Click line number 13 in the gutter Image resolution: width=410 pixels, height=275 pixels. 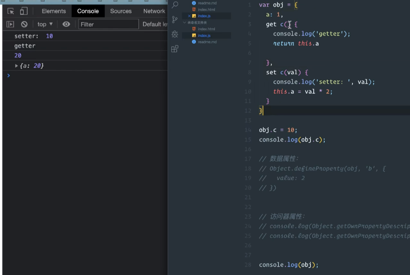coord(247,120)
